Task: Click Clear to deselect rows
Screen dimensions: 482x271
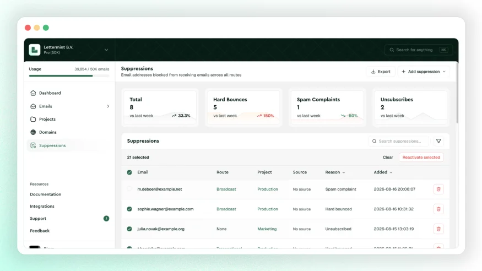Action: pyautogui.click(x=388, y=158)
